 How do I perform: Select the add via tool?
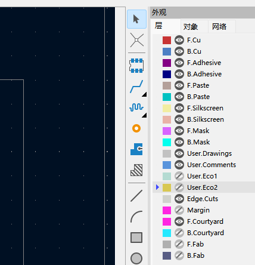136,128
